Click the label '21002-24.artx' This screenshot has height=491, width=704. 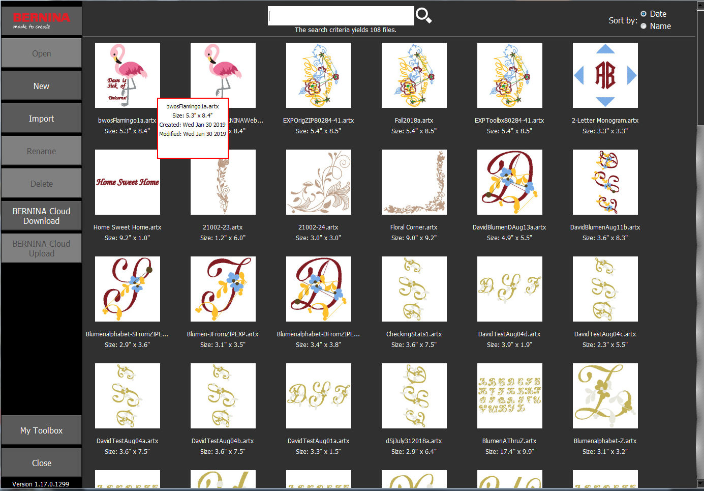click(x=318, y=227)
